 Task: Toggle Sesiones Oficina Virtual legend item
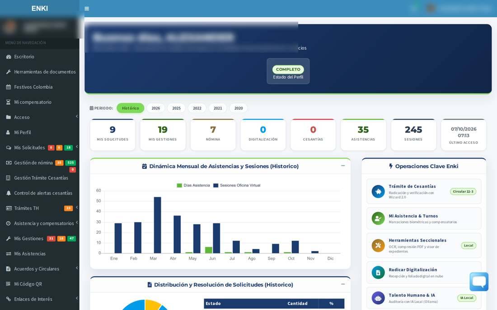click(237, 186)
